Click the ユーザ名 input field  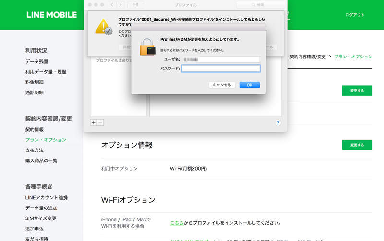(x=221, y=59)
